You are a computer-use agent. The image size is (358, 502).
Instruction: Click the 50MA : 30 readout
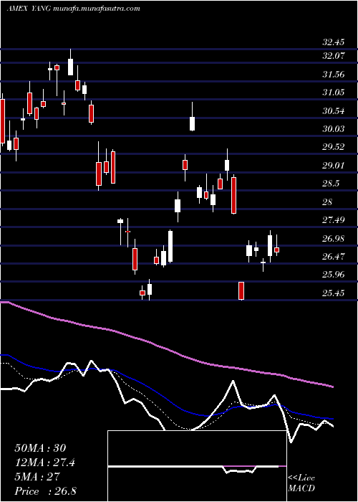[x=40, y=448]
